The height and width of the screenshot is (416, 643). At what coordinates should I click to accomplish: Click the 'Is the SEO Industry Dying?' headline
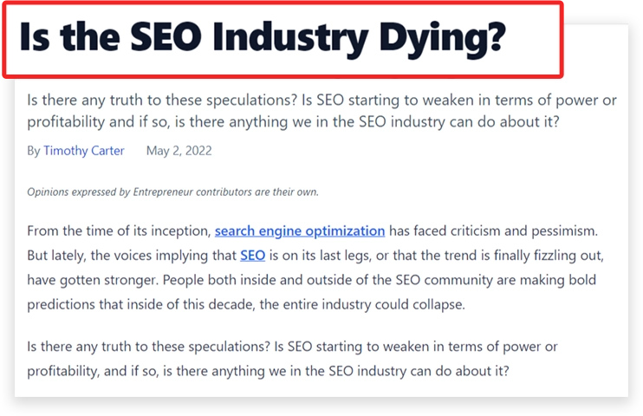click(x=262, y=37)
